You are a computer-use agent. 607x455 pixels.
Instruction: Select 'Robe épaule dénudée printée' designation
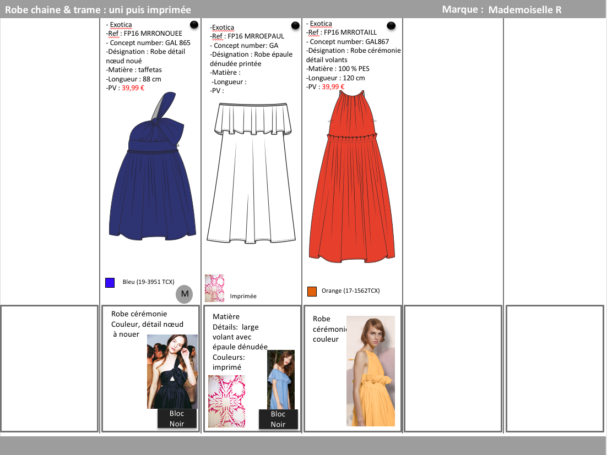(251, 59)
